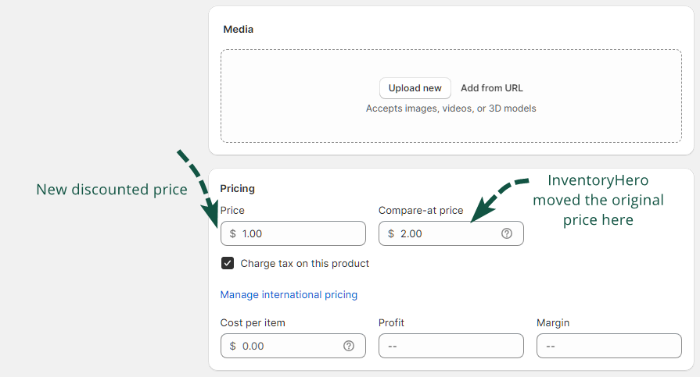Select the Compare-at price field showing 2.00
The image size is (700, 377).
(x=442, y=233)
